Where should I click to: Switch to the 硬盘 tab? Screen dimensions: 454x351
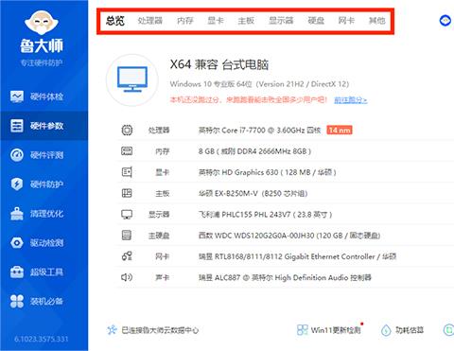(x=316, y=21)
